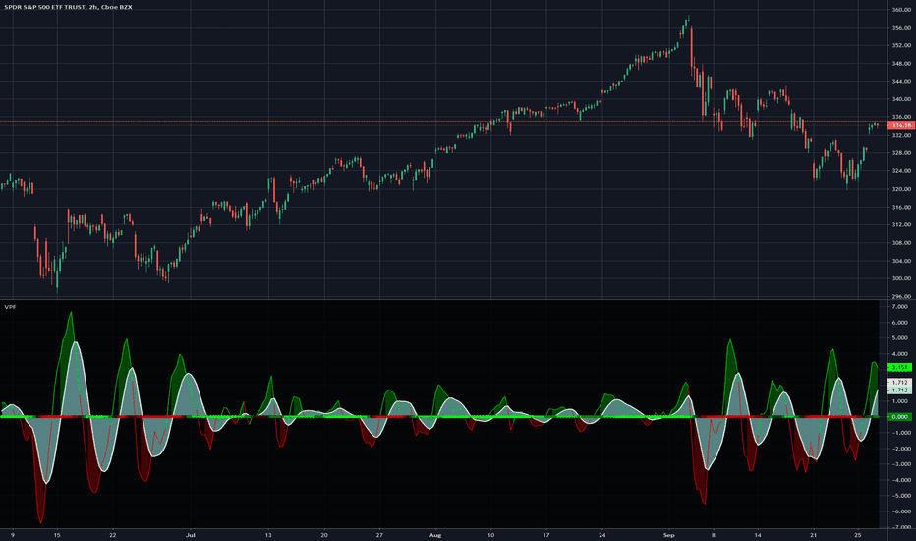
Task: Click the 356.00 price axis label
Action: tap(901, 28)
